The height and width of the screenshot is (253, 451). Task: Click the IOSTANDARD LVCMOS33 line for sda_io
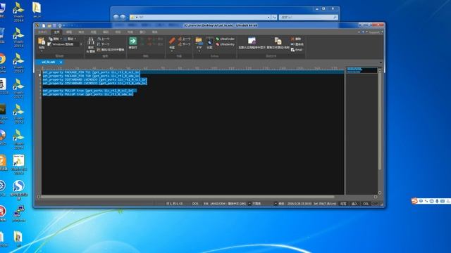point(94,83)
